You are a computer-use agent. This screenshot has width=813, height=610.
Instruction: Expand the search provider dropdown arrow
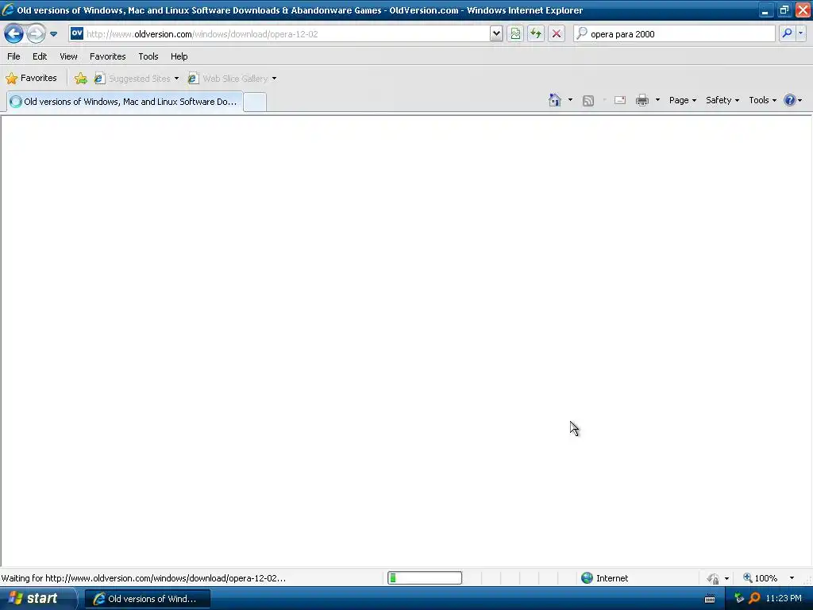801,33
